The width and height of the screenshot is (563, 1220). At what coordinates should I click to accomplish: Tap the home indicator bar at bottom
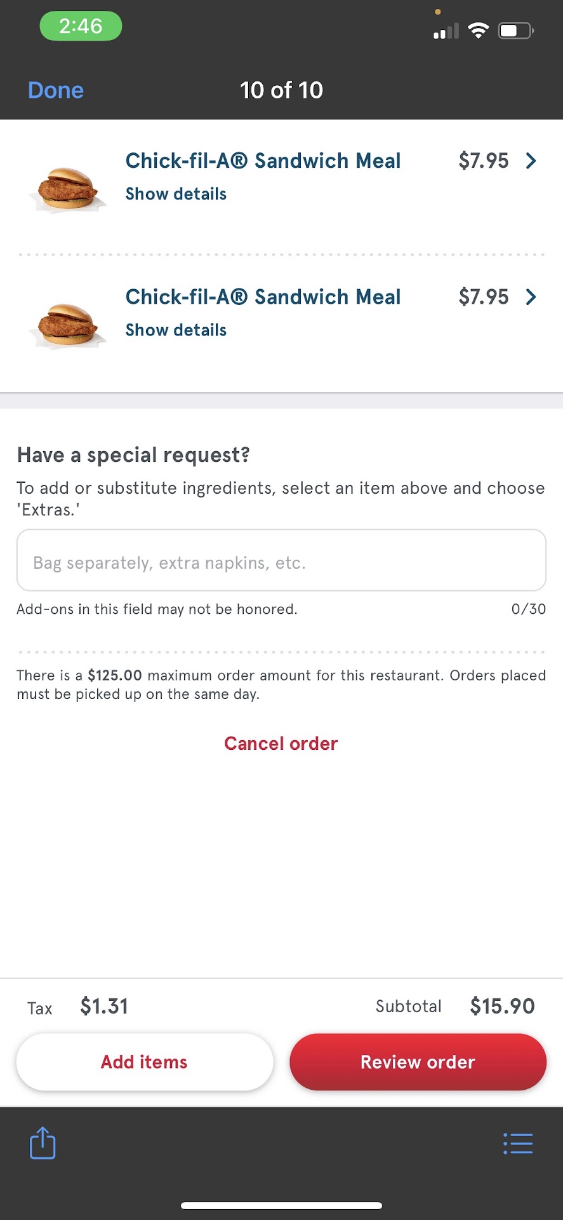tap(281, 1205)
